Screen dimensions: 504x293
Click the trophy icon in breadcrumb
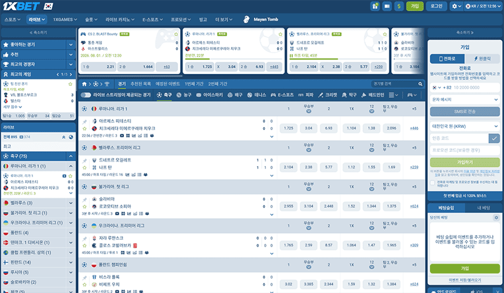point(107,84)
